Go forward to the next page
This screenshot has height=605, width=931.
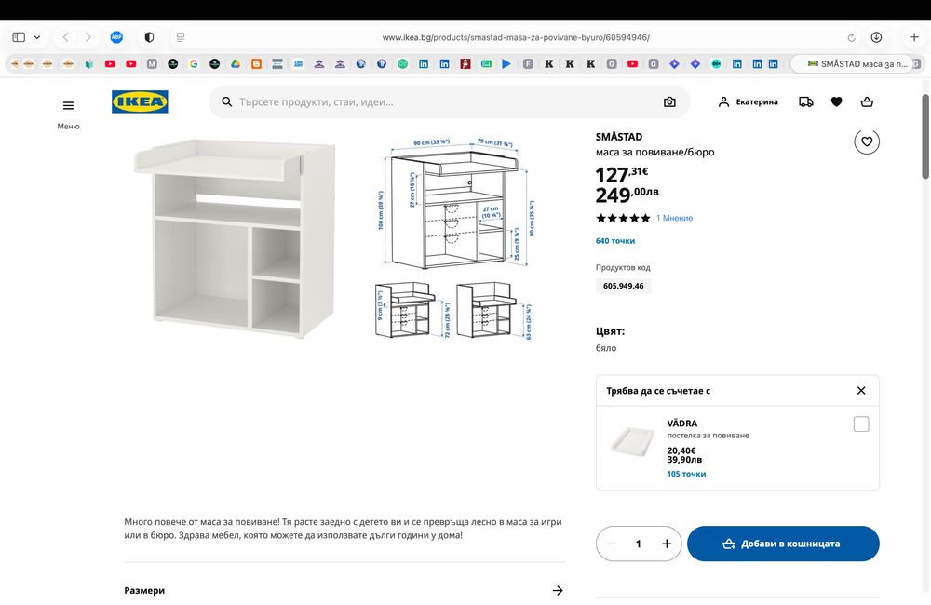click(x=88, y=37)
